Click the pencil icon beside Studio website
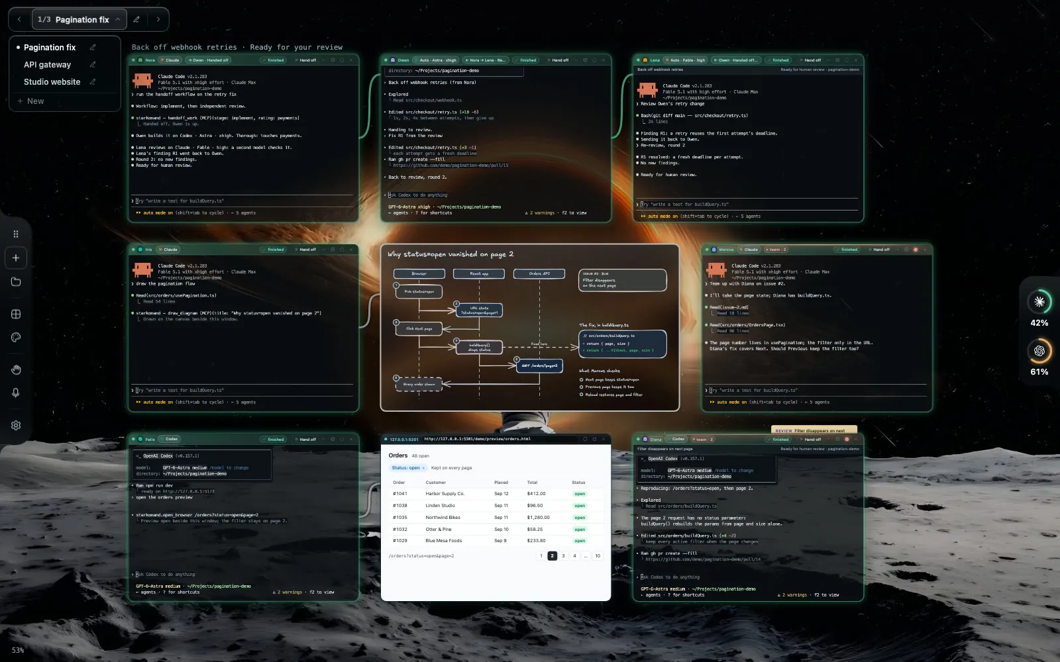This screenshot has width=1060, height=662. 93,82
